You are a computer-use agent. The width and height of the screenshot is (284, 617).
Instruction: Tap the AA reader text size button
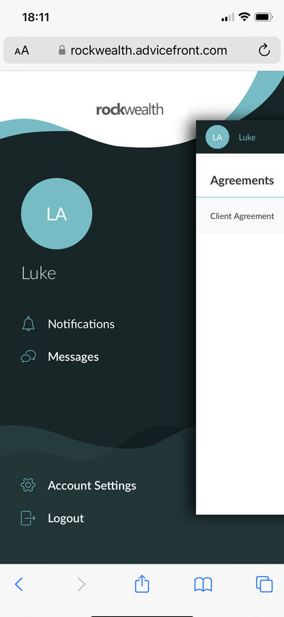pyautogui.click(x=22, y=51)
